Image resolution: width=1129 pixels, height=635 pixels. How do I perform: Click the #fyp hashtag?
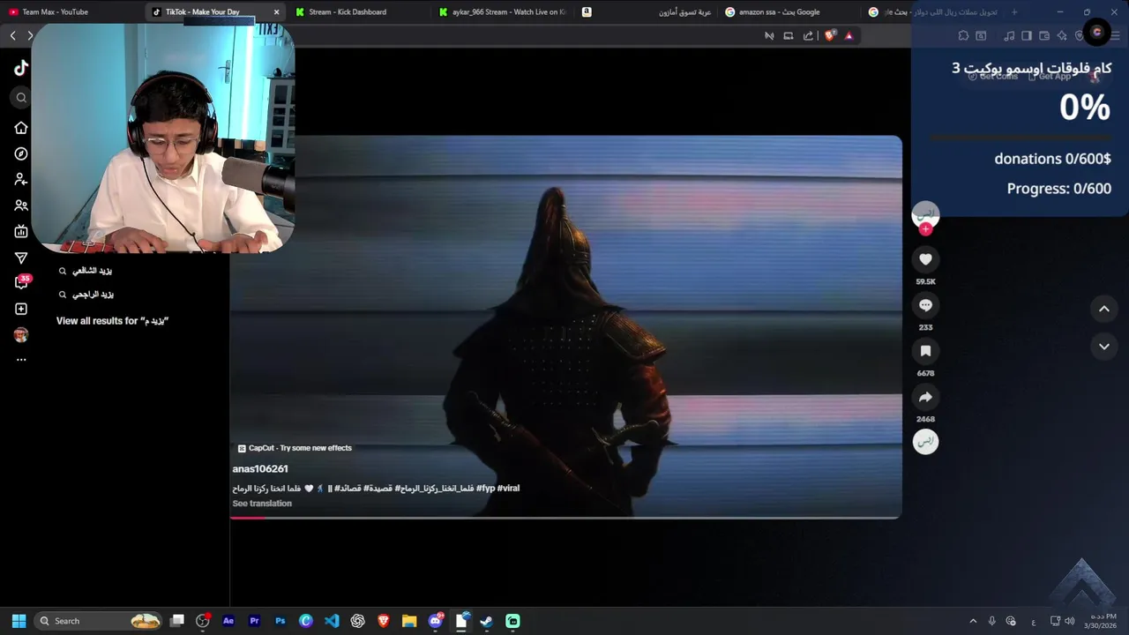485,489
